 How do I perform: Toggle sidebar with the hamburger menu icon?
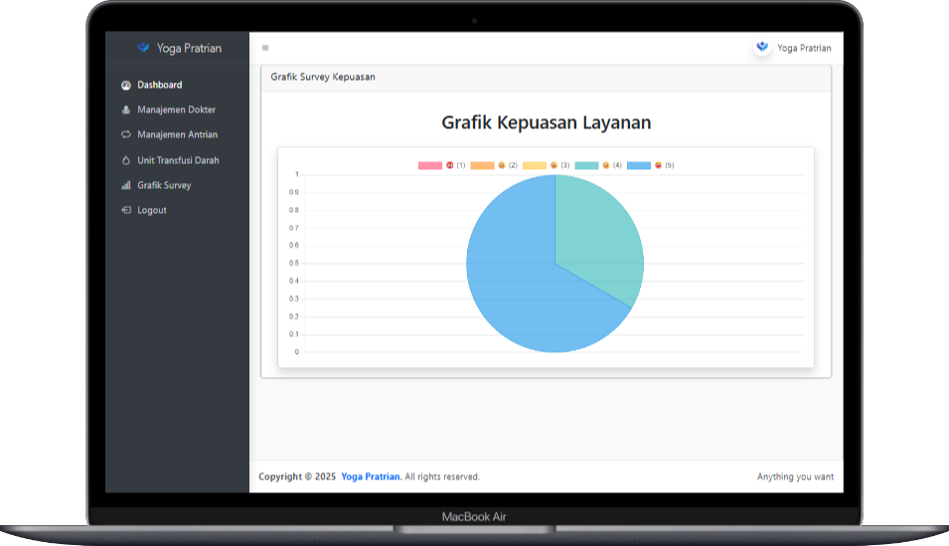265,48
